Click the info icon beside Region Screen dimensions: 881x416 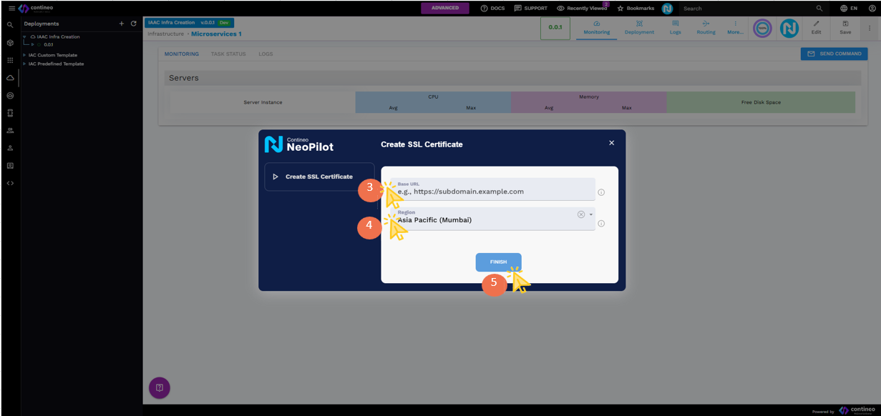[x=601, y=224]
